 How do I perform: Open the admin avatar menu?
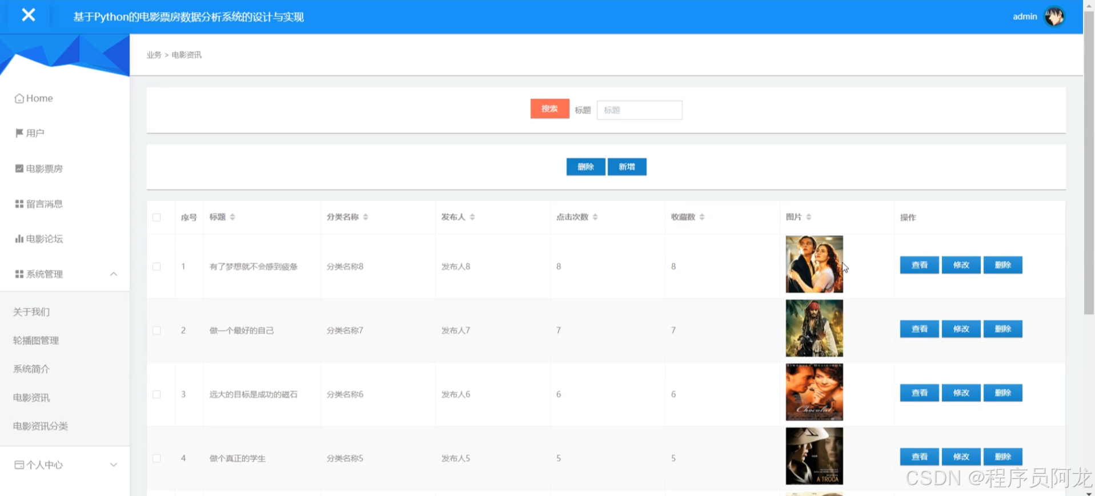pos(1054,17)
